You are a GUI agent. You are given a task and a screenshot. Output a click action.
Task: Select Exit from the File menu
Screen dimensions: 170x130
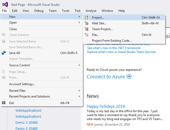pyautogui.click(x=41, y=103)
